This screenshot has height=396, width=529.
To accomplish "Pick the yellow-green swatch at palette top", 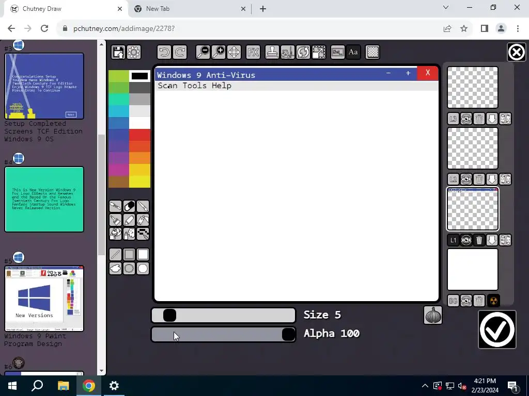I will [118, 76].
